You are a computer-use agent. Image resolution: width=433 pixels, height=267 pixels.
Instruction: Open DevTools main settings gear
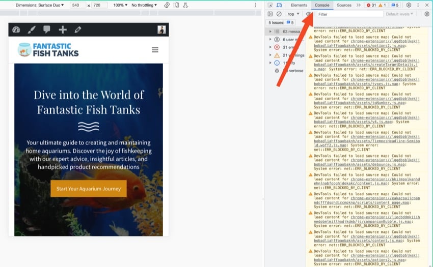click(409, 5)
